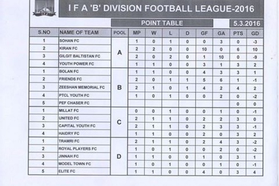Select the POINT TABLE heading bar
Image resolution: width=279 pixels, height=186 pixels.
(x=162, y=23)
